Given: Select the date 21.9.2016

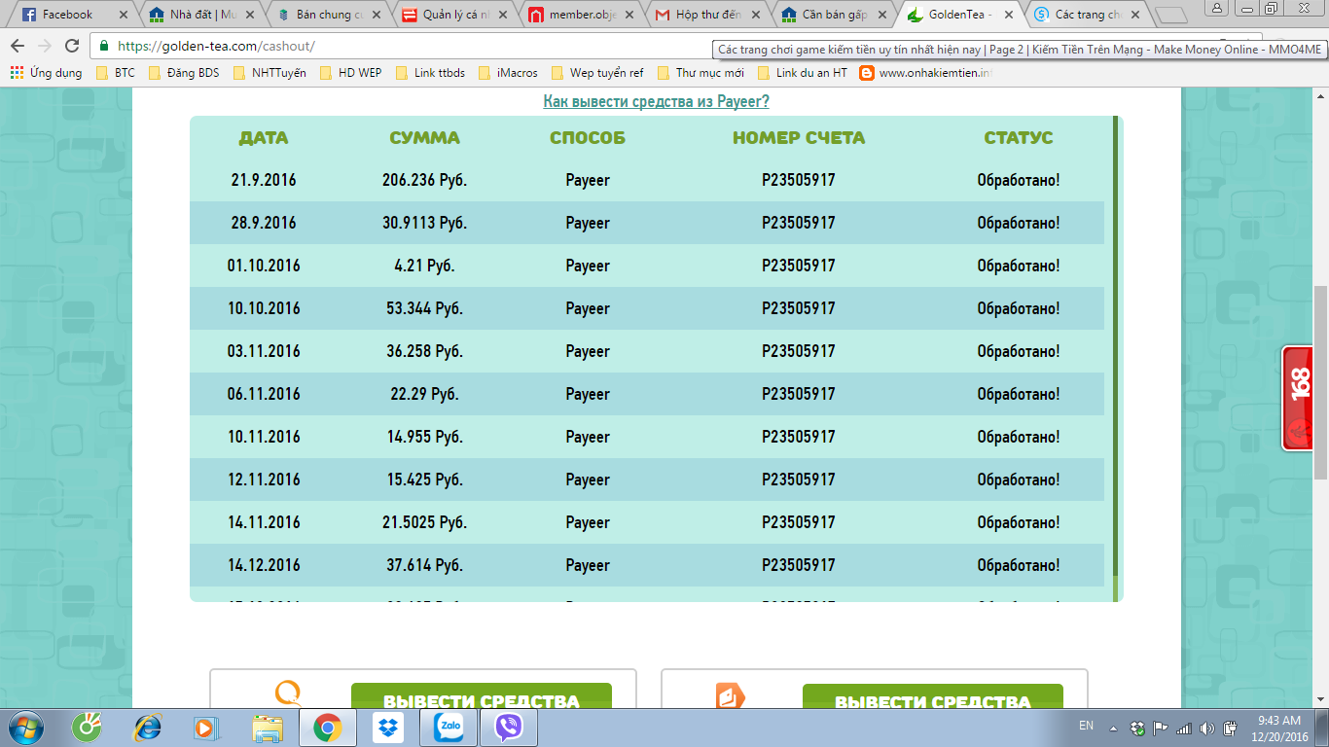Looking at the screenshot, I should (264, 180).
